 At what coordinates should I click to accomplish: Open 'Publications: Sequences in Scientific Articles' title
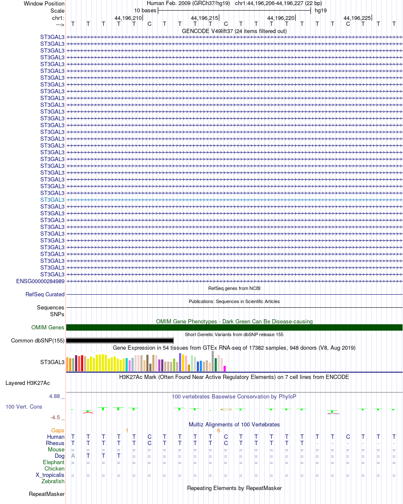click(x=234, y=301)
